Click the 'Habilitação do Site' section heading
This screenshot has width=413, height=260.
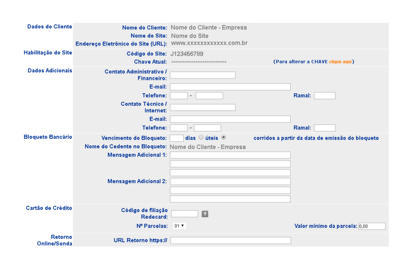pyautogui.click(x=48, y=52)
